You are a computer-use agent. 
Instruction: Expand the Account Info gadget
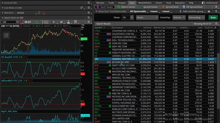click(x=2, y=3)
